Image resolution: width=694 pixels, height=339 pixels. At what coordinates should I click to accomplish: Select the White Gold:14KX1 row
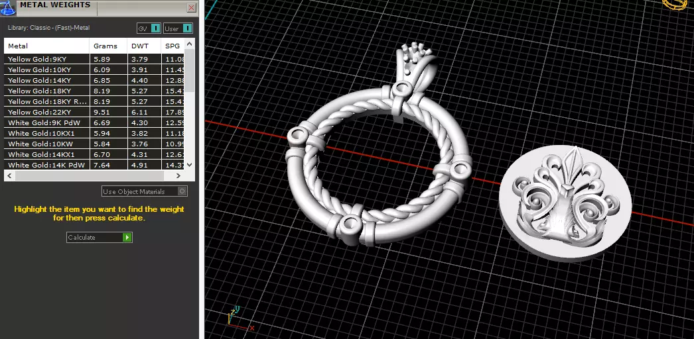[94, 154]
